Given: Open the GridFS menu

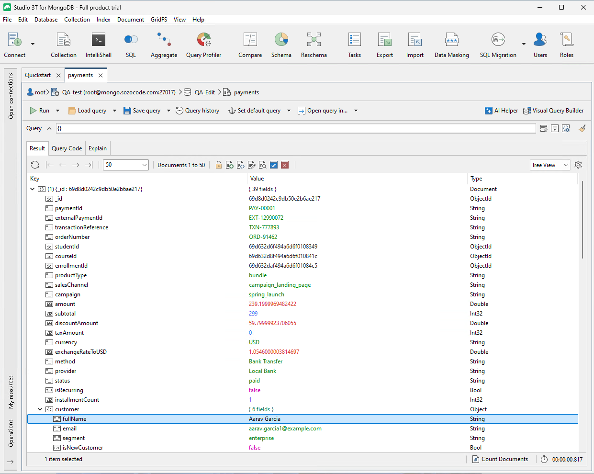Looking at the screenshot, I should tap(159, 20).
